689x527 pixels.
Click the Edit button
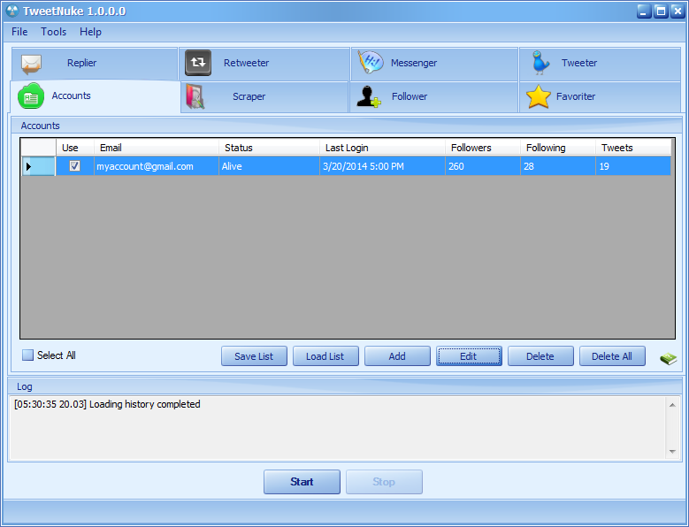pos(469,356)
